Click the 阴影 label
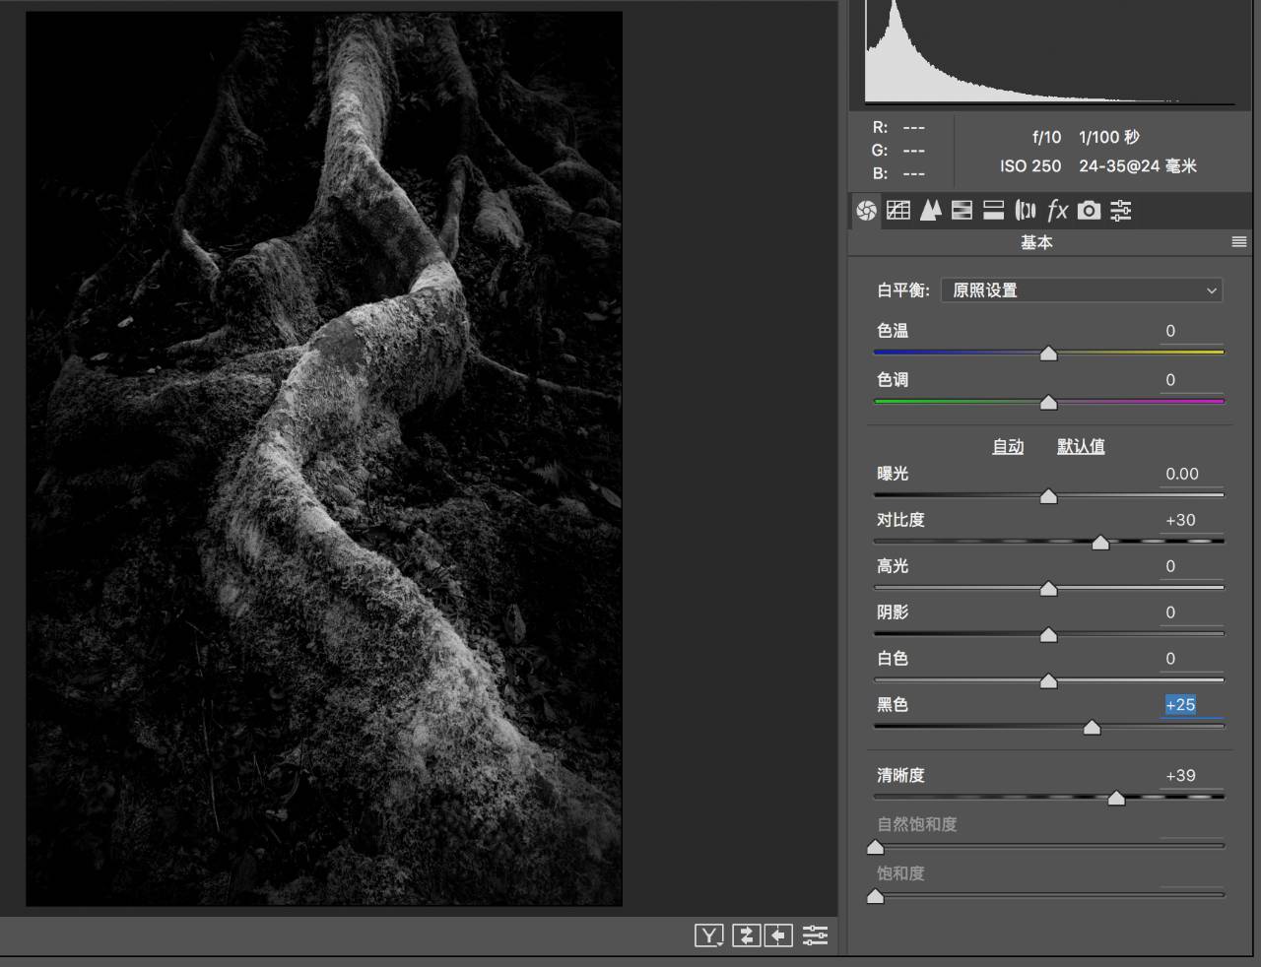 coord(893,612)
